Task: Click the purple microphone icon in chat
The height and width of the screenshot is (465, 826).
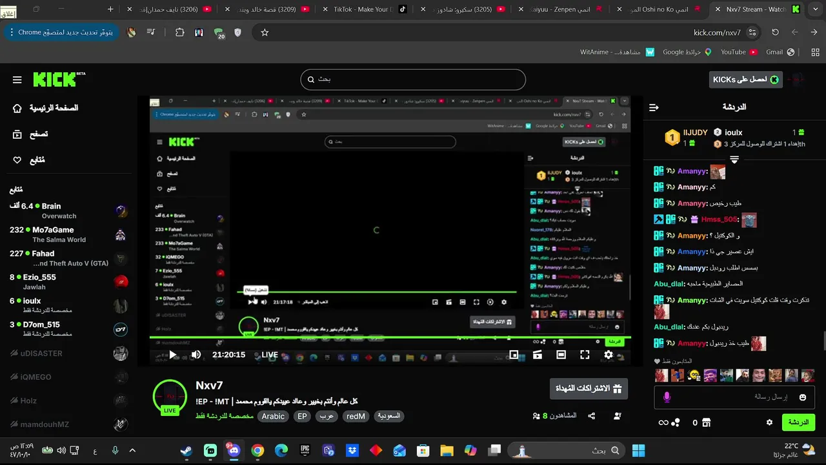Action: pos(667,397)
